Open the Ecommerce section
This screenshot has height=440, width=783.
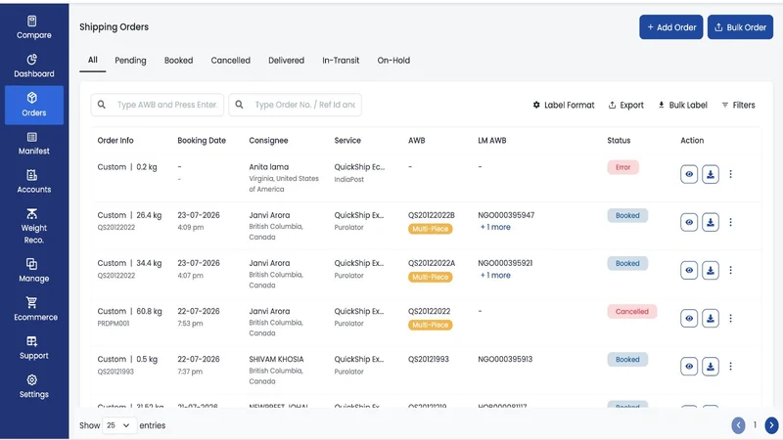pos(34,309)
